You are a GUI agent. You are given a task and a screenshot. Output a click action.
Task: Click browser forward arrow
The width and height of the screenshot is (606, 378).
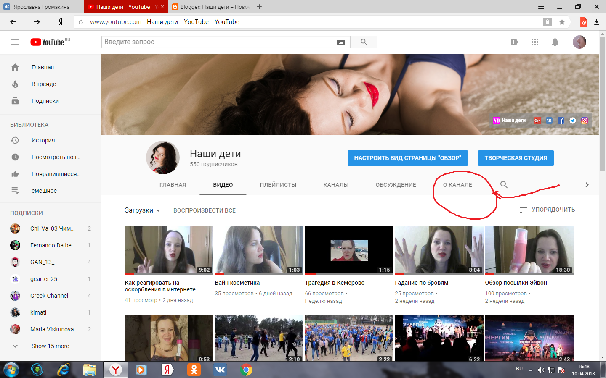37,22
